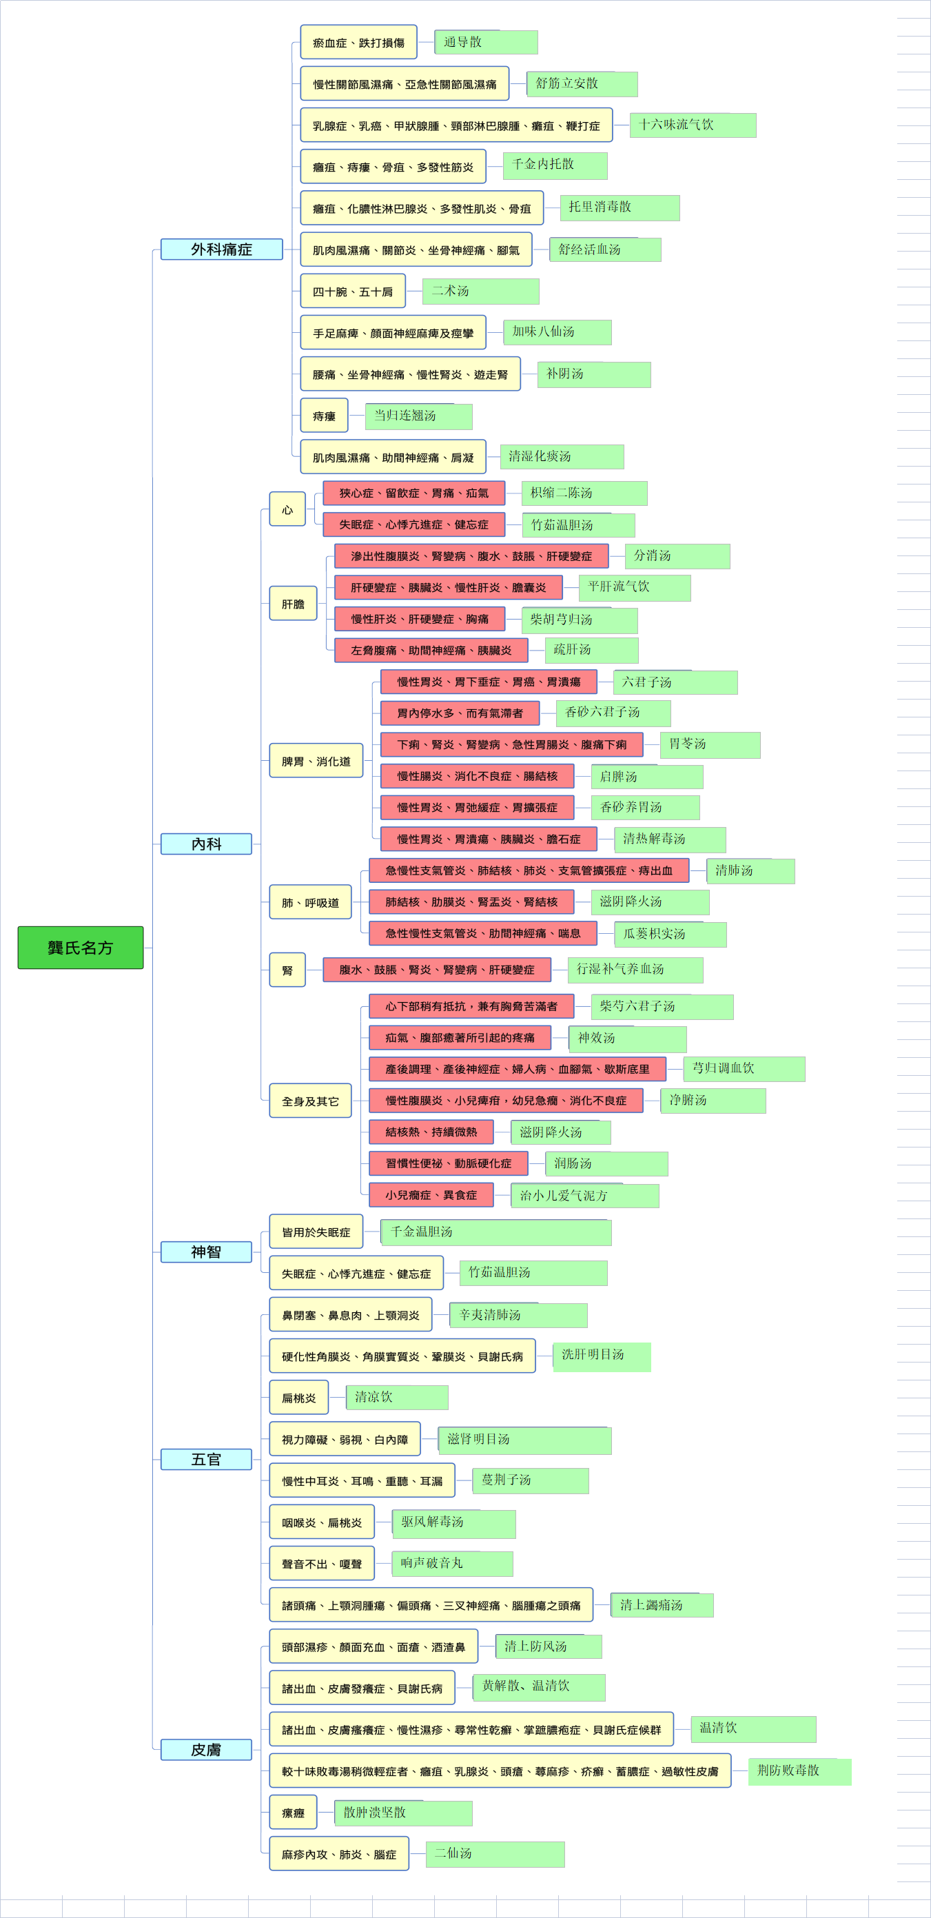Screen dimensions: 931x1918
Task: Click the 通导散 formula node
Action: [x=486, y=43]
